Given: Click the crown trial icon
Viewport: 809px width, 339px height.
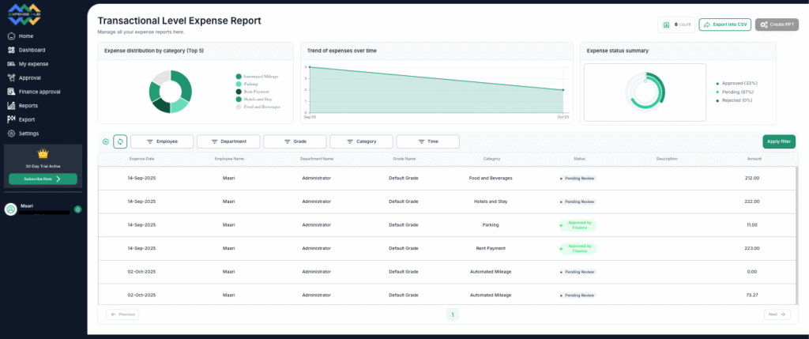Looking at the screenshot, I should [43, 154].
